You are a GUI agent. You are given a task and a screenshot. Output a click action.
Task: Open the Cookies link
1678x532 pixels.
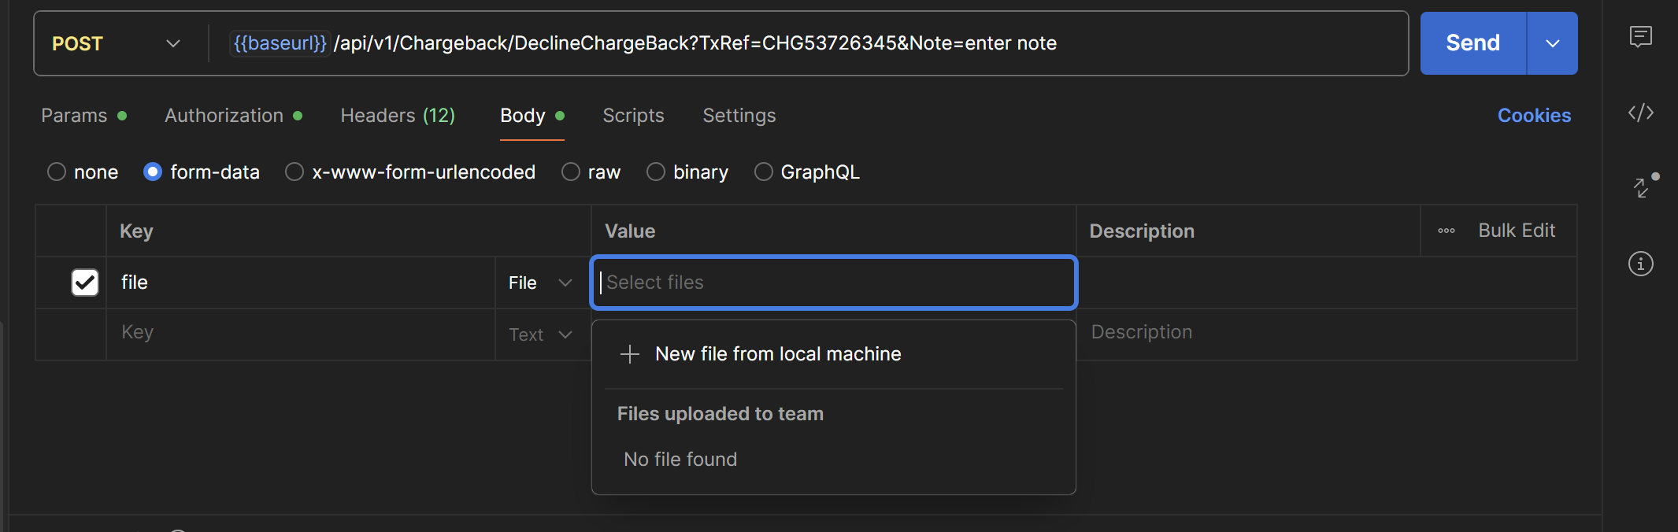pyautogui.click(x=1533, y=116)
